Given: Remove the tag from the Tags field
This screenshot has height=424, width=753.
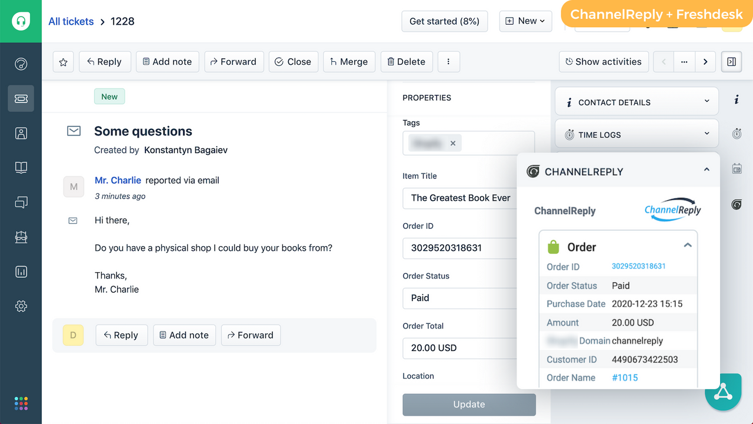Looking at the screenshot, I should click(x=453, y=143).
